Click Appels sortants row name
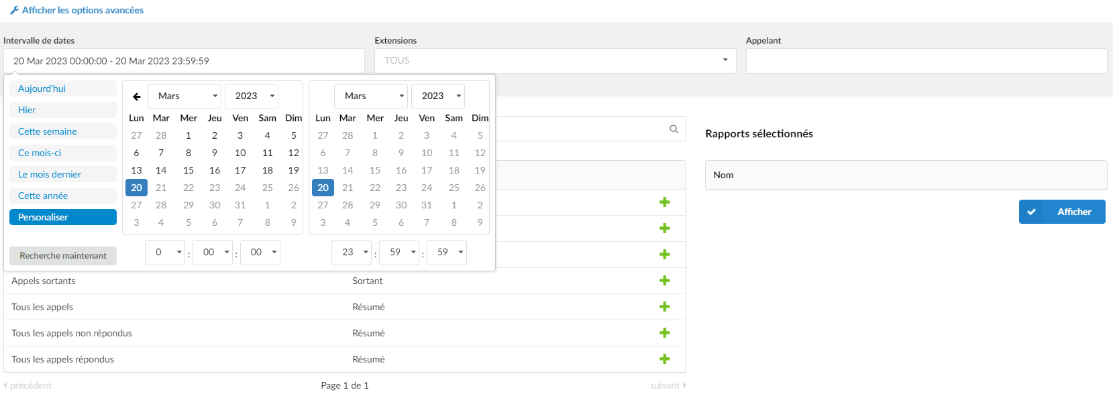 point(44,281)
